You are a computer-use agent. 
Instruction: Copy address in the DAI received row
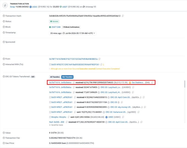point(74,82)
